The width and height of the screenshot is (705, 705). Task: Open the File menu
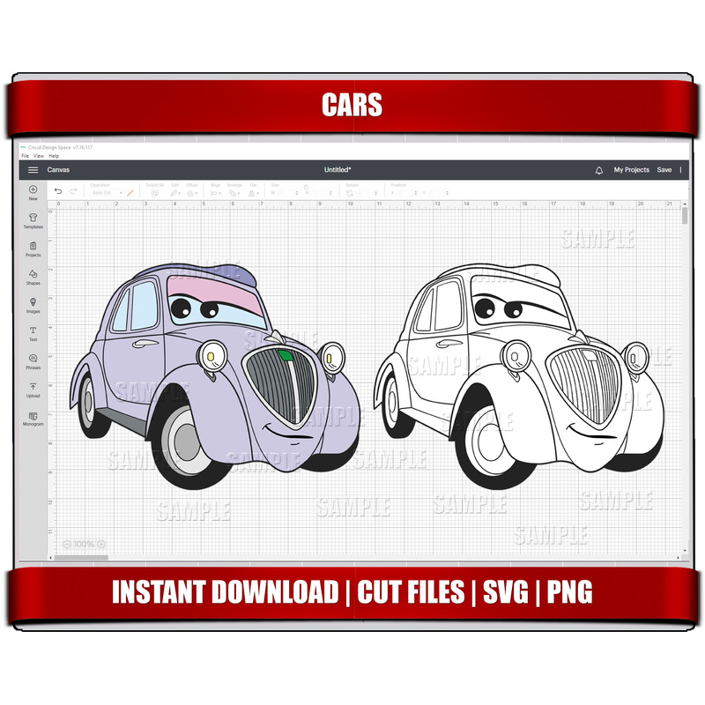[x=26, y=156]
